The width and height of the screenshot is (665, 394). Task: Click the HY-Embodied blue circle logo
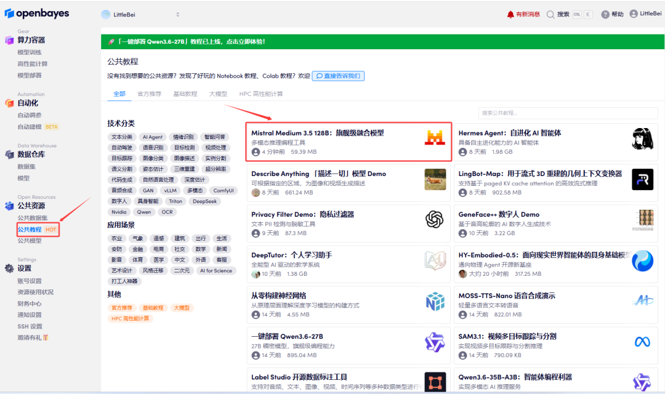pyautogui.click(x=642, y=261)
